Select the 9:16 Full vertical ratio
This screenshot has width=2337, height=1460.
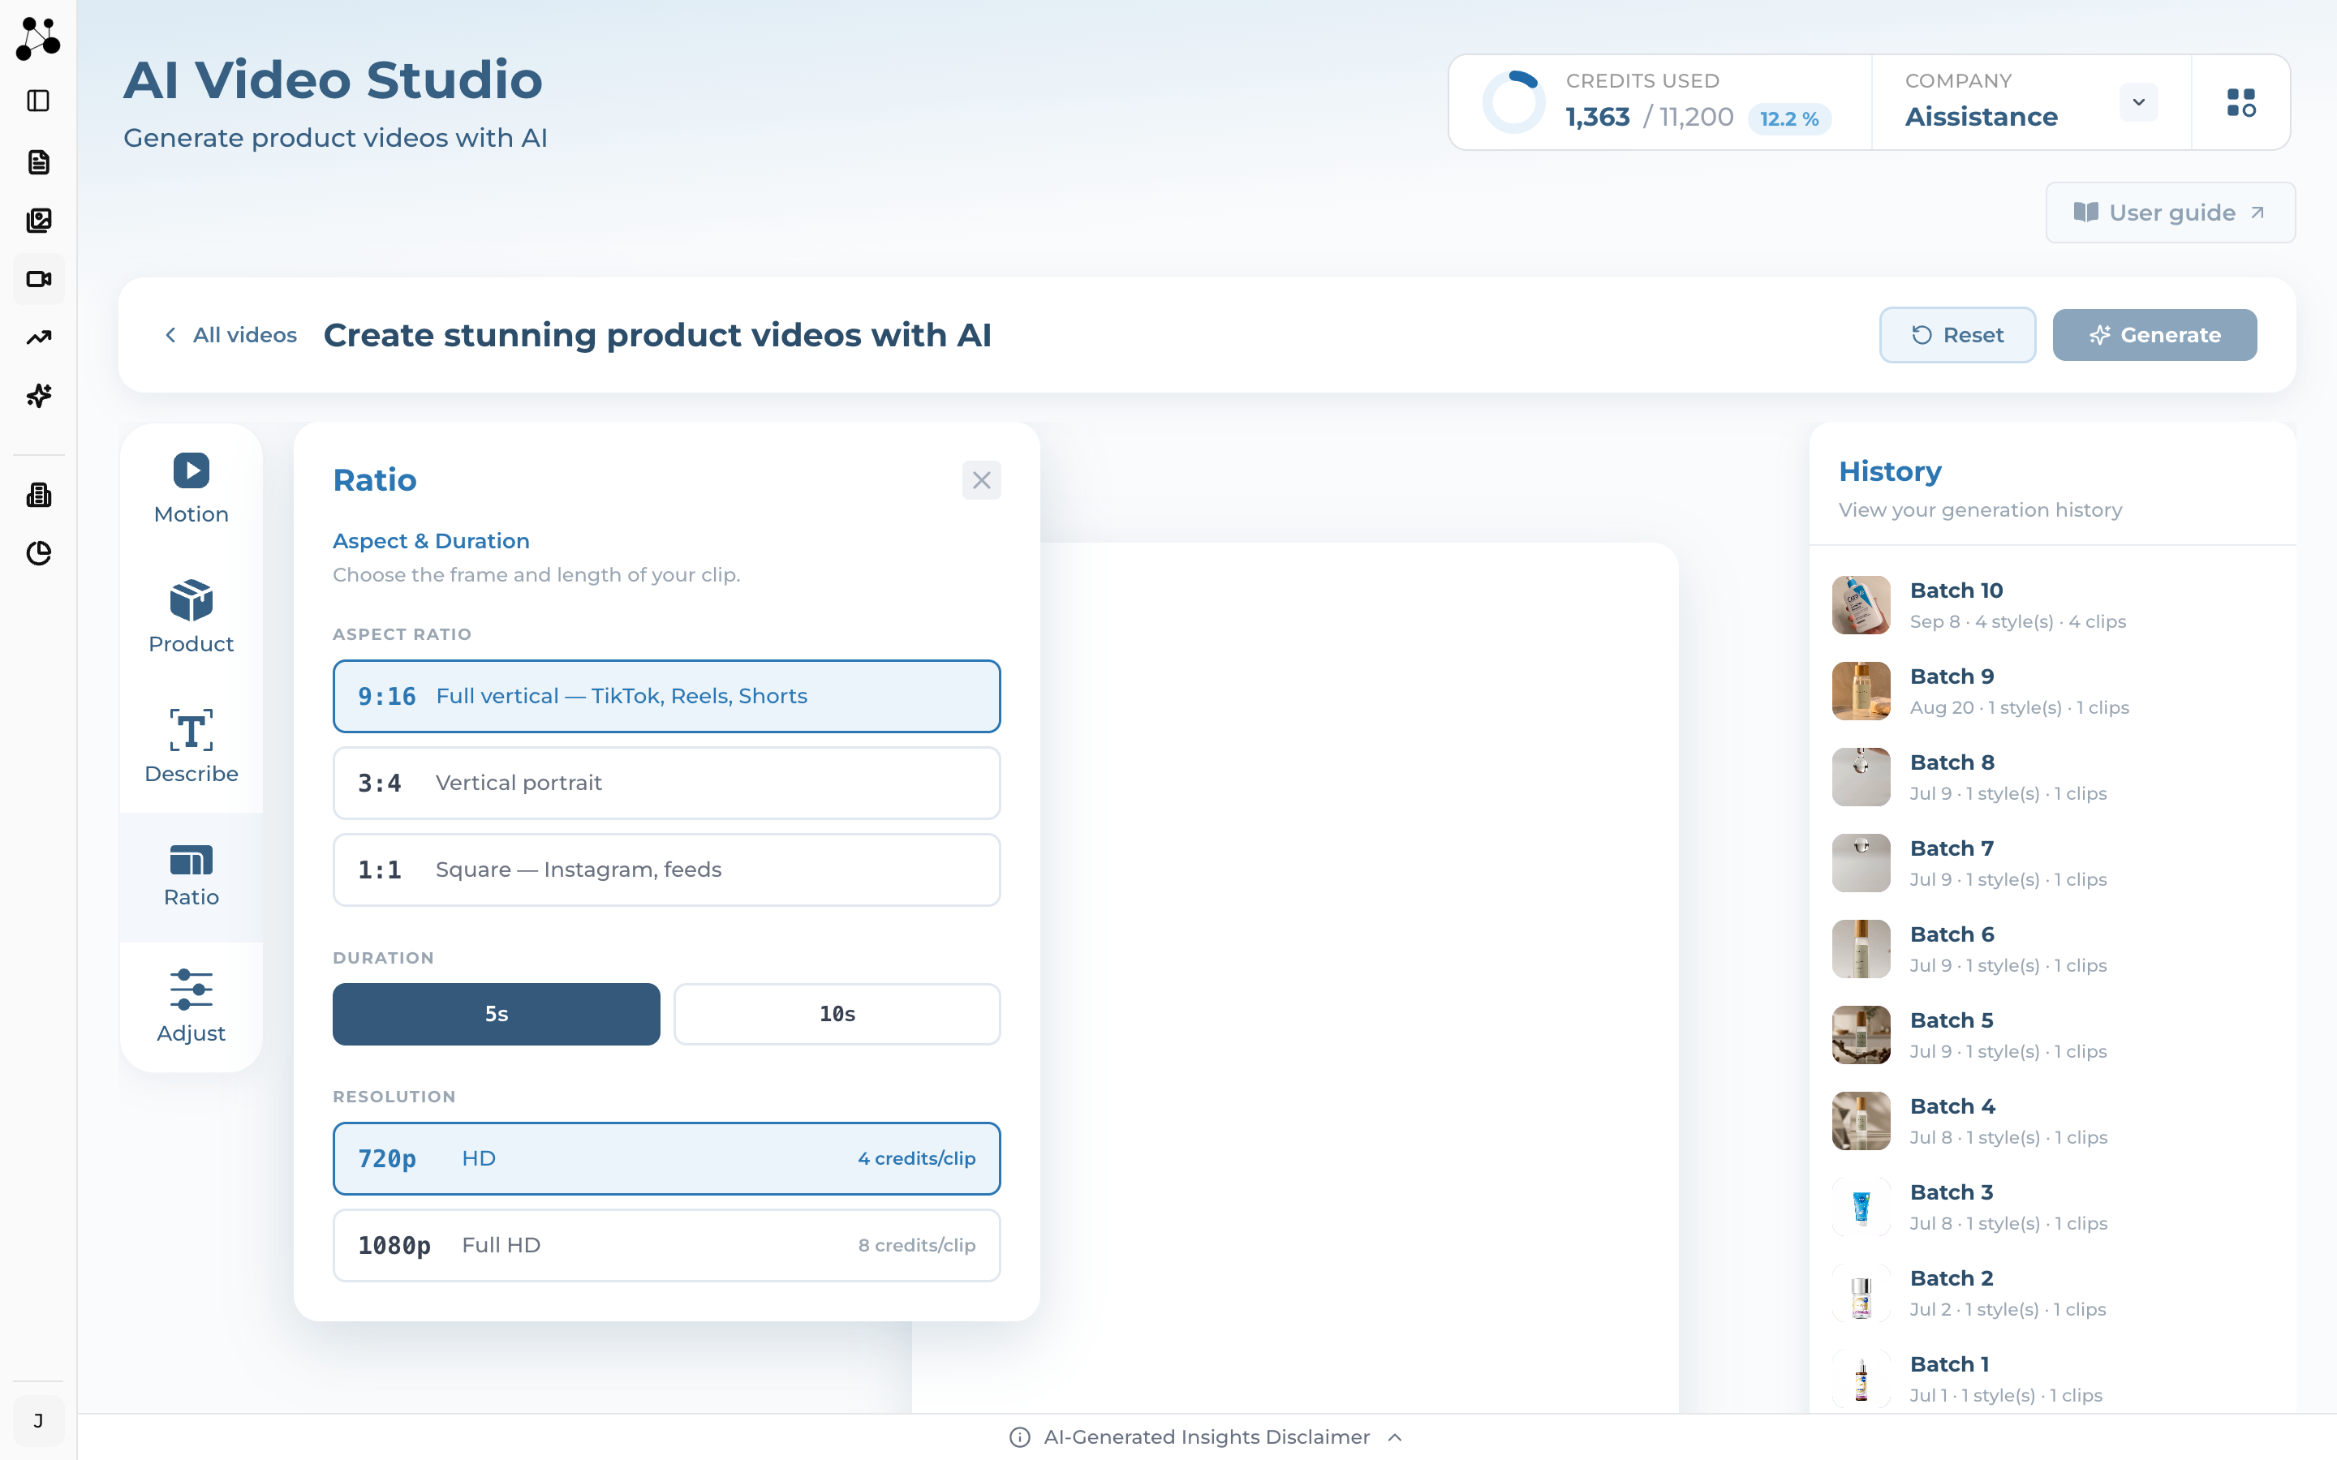point(666,696)
